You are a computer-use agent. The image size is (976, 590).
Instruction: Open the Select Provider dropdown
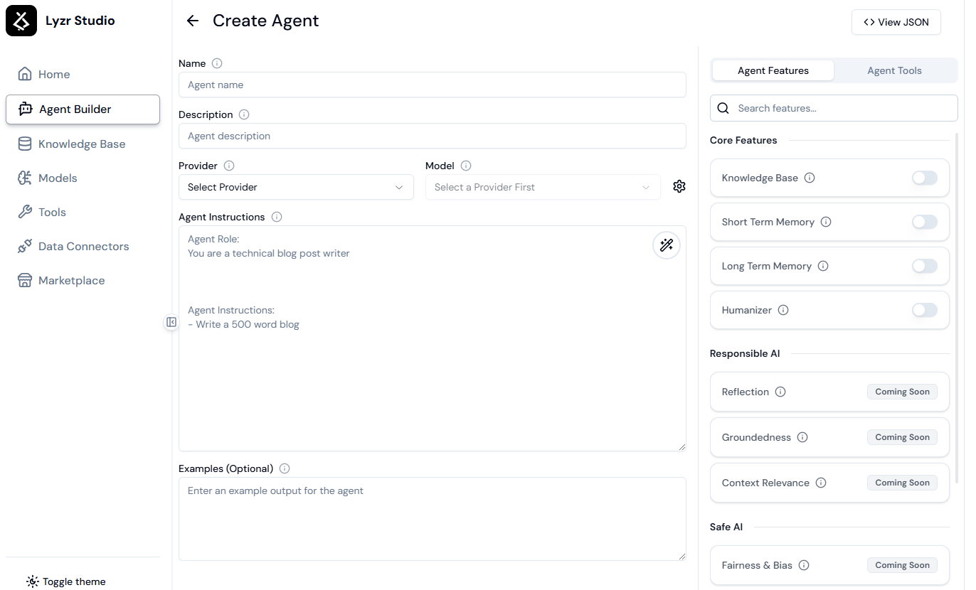pyautogui.click(x=296, y=187)
